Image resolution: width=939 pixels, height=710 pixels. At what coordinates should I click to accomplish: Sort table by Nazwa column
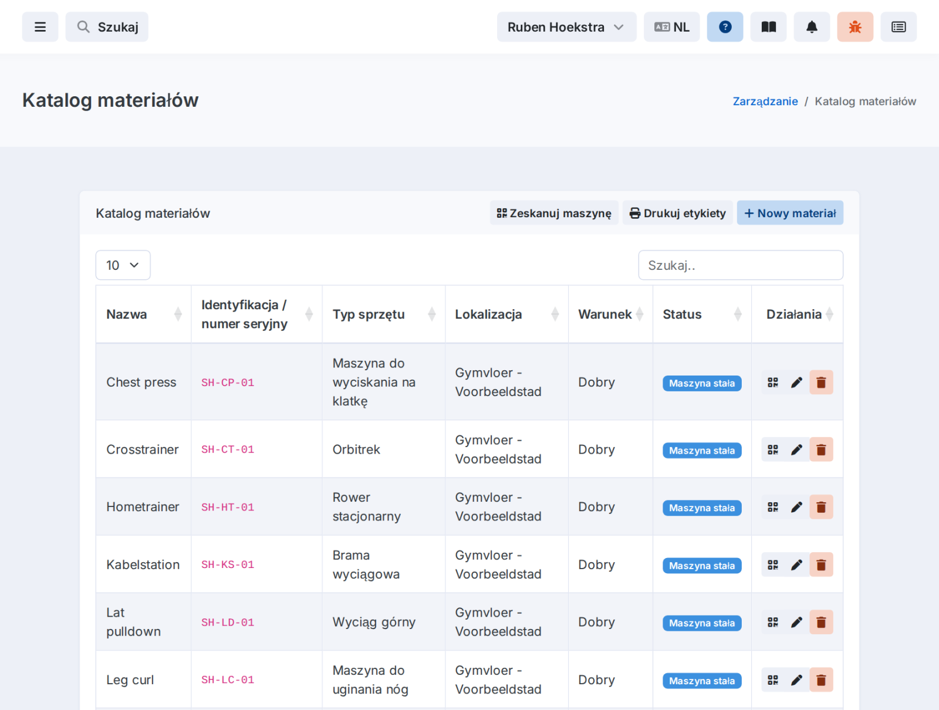pyautogui.click(x=143, y=315)
